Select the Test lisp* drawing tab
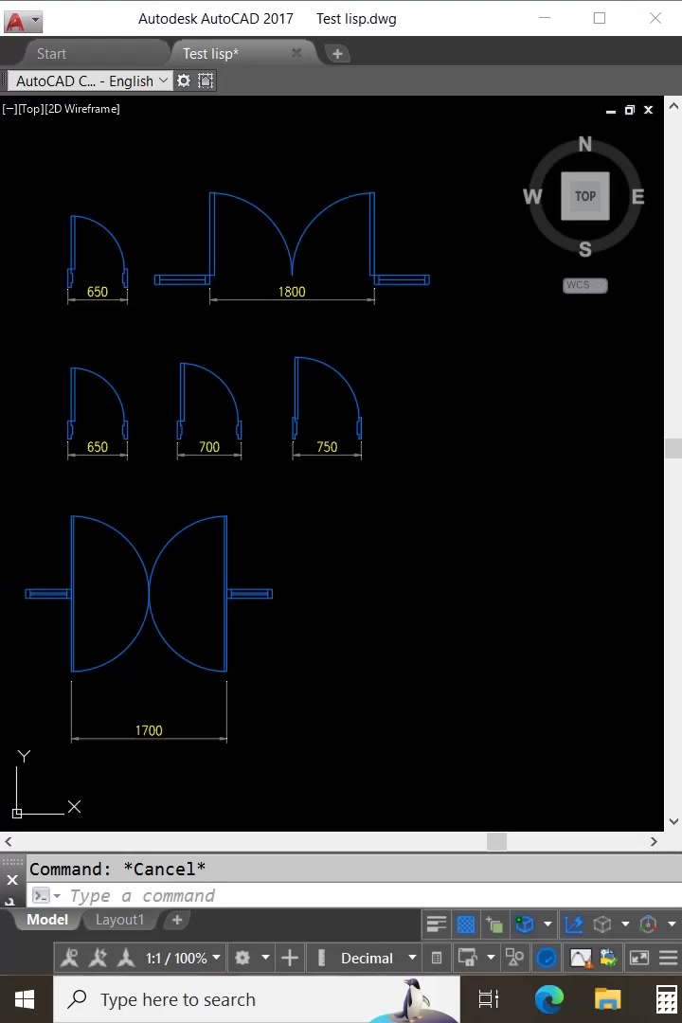Viewport: 682px width, 1023px height. [210, 53]
